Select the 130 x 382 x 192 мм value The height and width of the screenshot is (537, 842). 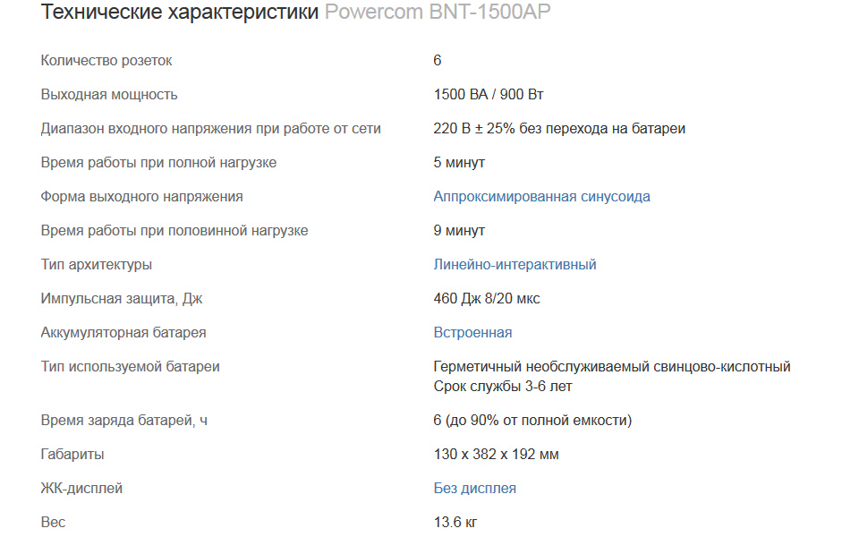tap(497, 455)
